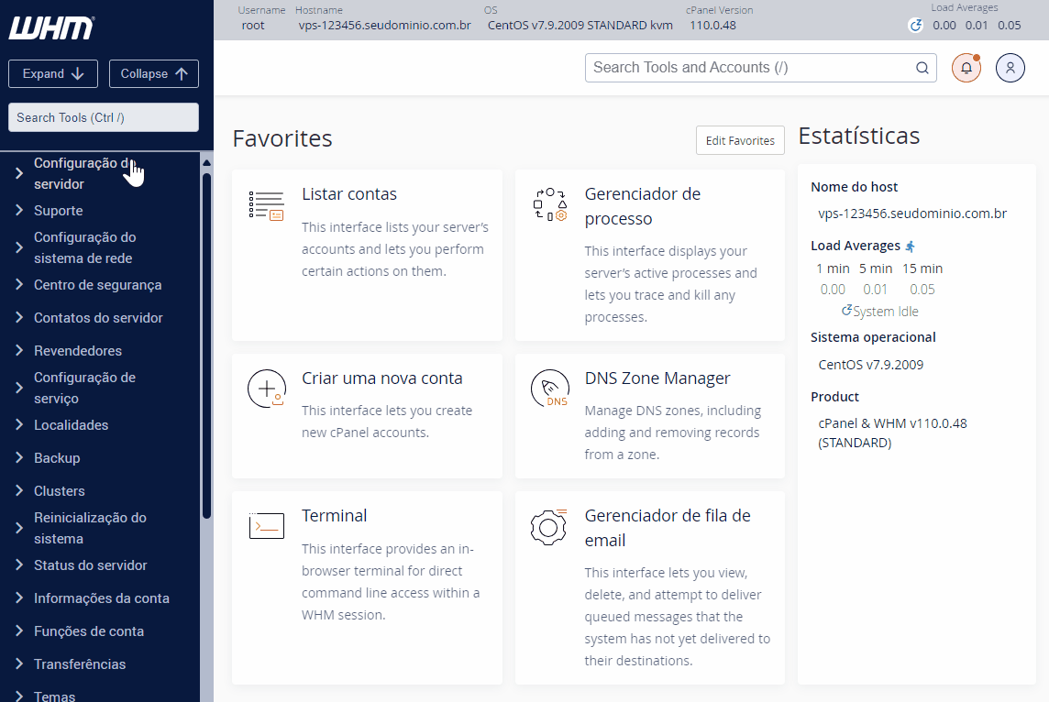Open Terminal favorite link
This screenshot has height=702, width=1049.
click(x=334, y=515)
